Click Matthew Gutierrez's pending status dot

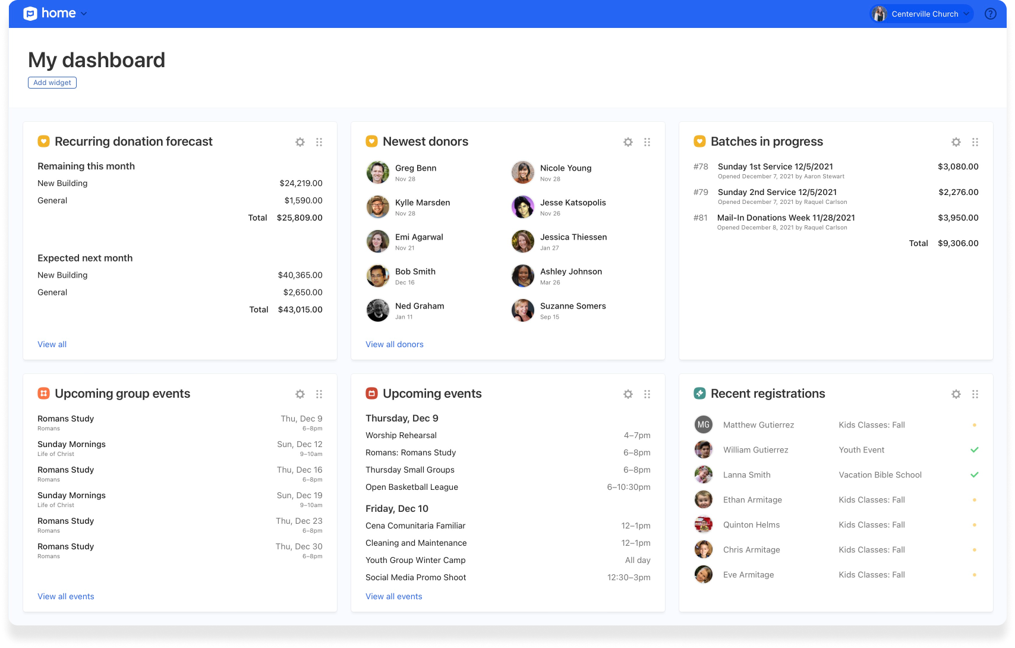(975, 425)
